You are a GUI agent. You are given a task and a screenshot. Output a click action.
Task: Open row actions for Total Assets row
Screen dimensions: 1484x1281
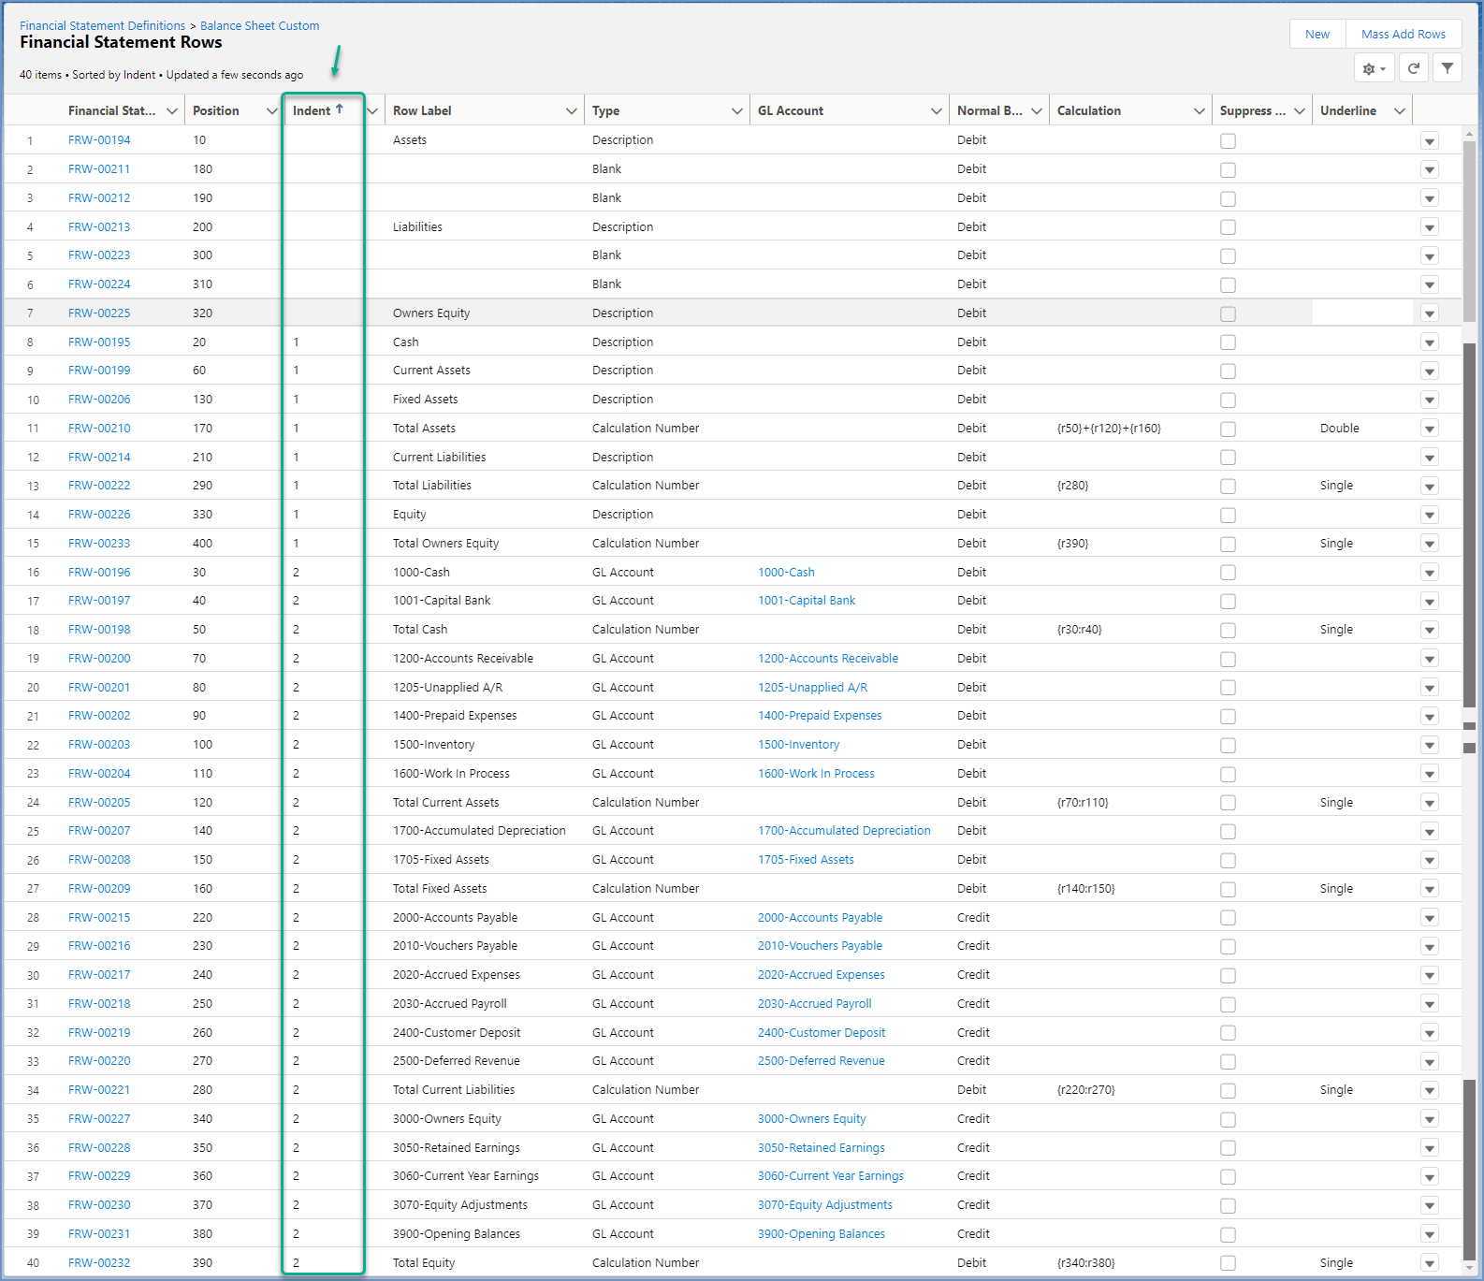coord(1429,429)
